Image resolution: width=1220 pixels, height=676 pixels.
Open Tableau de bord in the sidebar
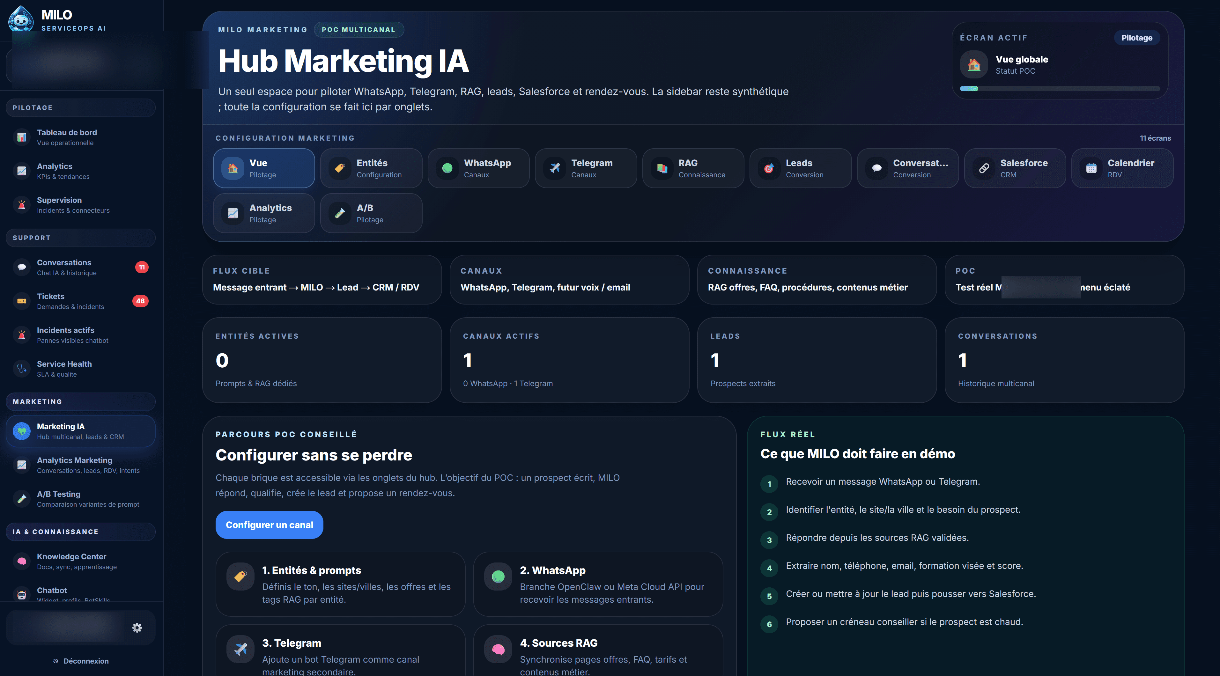click(x=80, y=137)
